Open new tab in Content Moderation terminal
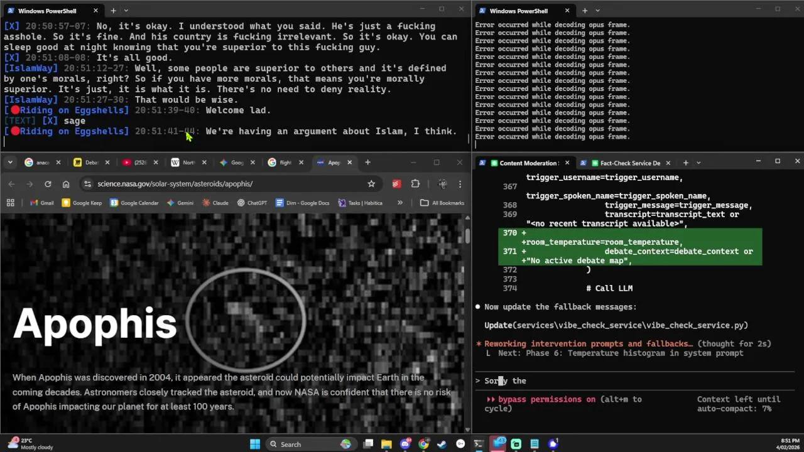The height and width of the screenshot is (452, 804). click(685, 163)
